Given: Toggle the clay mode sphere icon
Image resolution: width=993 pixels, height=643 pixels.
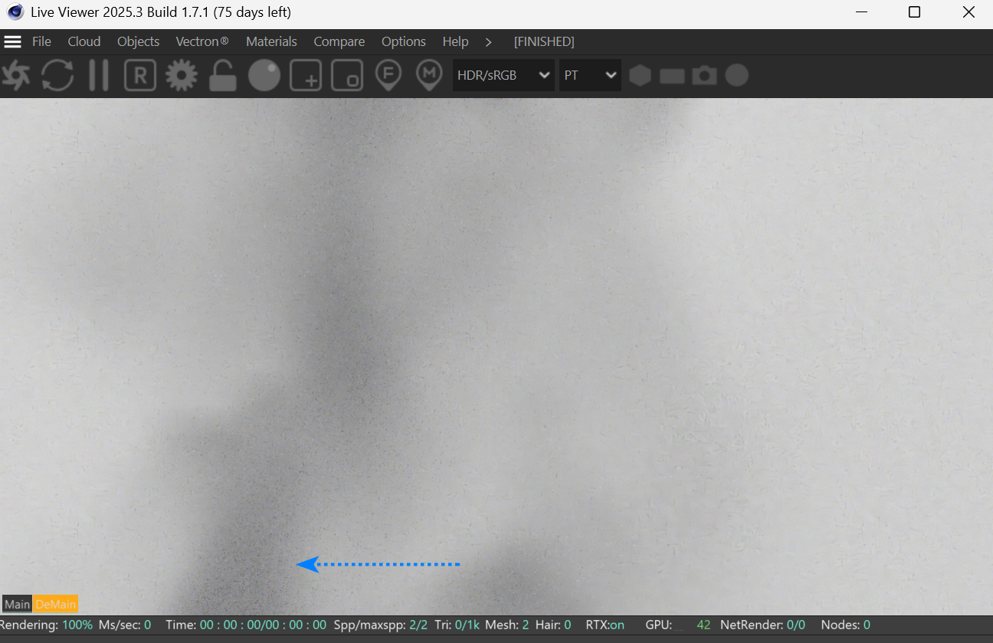Looking at the screenshot, I should [264, 76].
